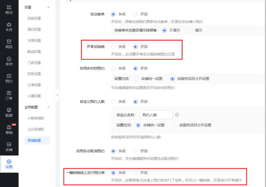Image resolution: width=266 pixels, height=187 pixels.
Task: Choose 展示 for 待接单状态是否展示给顾客
Action: pyautogui.click(x=190, y=30)
